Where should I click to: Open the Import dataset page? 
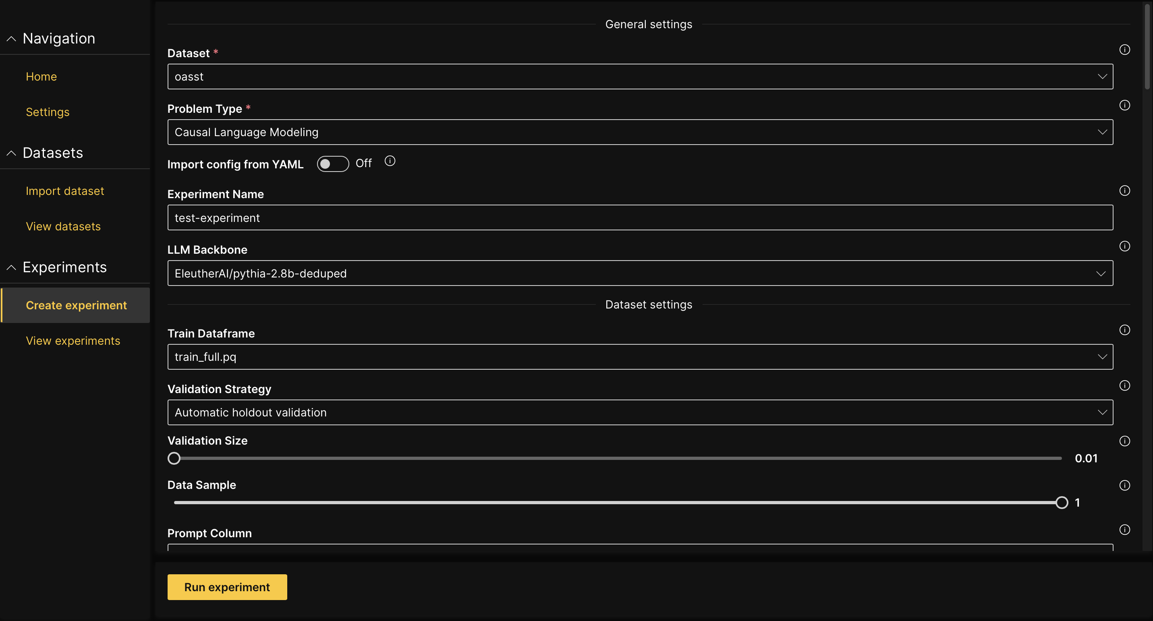65,191
